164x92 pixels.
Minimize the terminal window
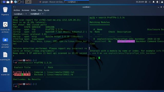coord(158,7)
